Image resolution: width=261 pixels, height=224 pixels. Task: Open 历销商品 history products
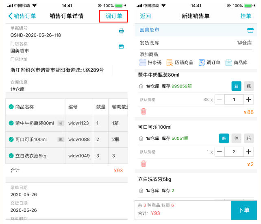180,63
